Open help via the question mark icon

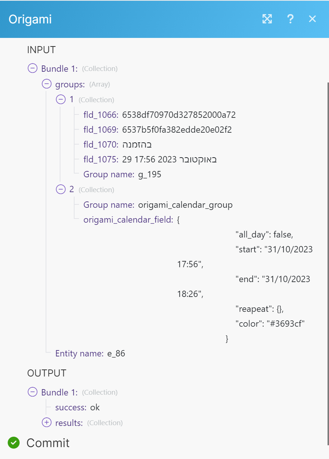[290, 19]
